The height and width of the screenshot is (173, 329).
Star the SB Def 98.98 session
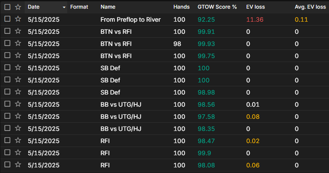18,92
